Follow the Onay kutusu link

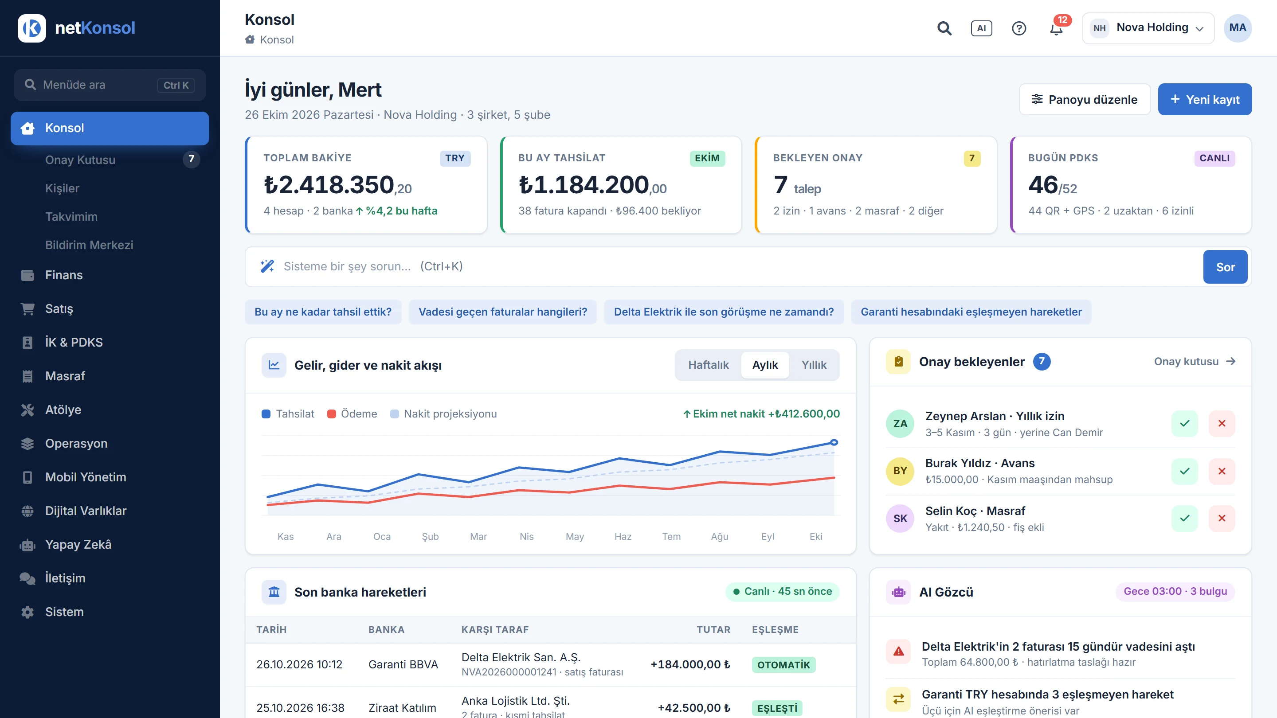click(1195, 362)
